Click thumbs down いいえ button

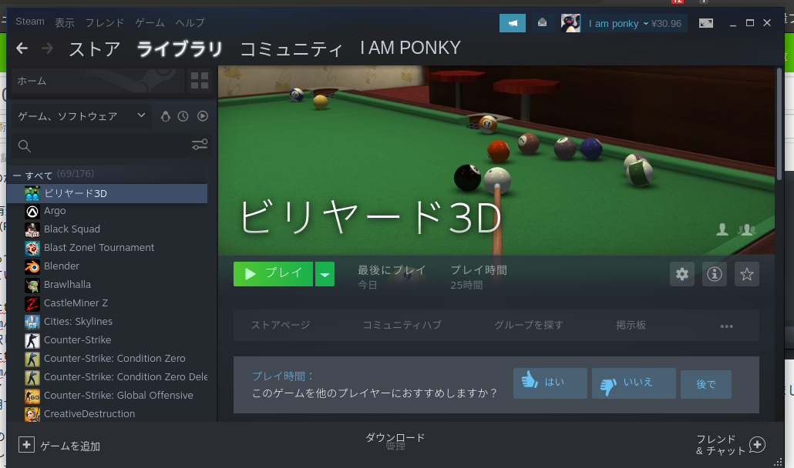(x=634, y=383)
